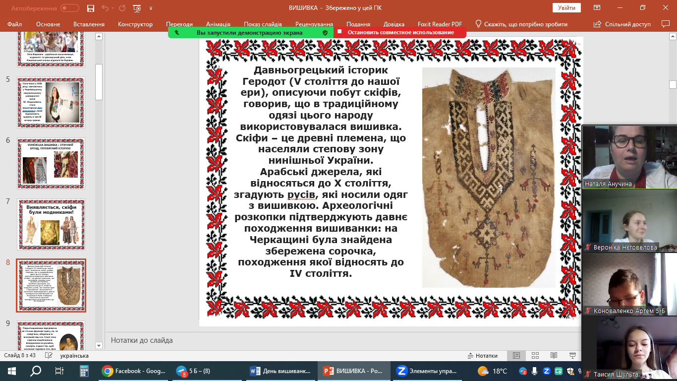Image resolution: width=677 pixels, height=381 pixels.
Task: Switch to Normal view icon in status bar
Action: point(516,356)
